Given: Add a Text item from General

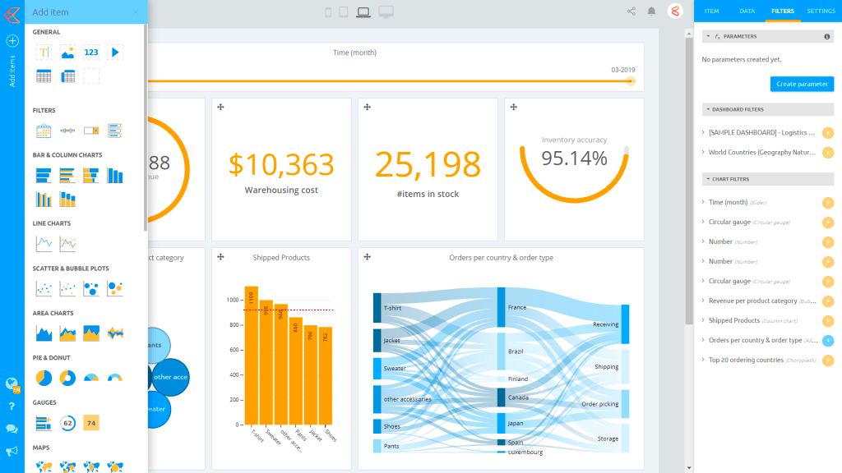Looking at the screenshot, I should click(x=44, y=53).
